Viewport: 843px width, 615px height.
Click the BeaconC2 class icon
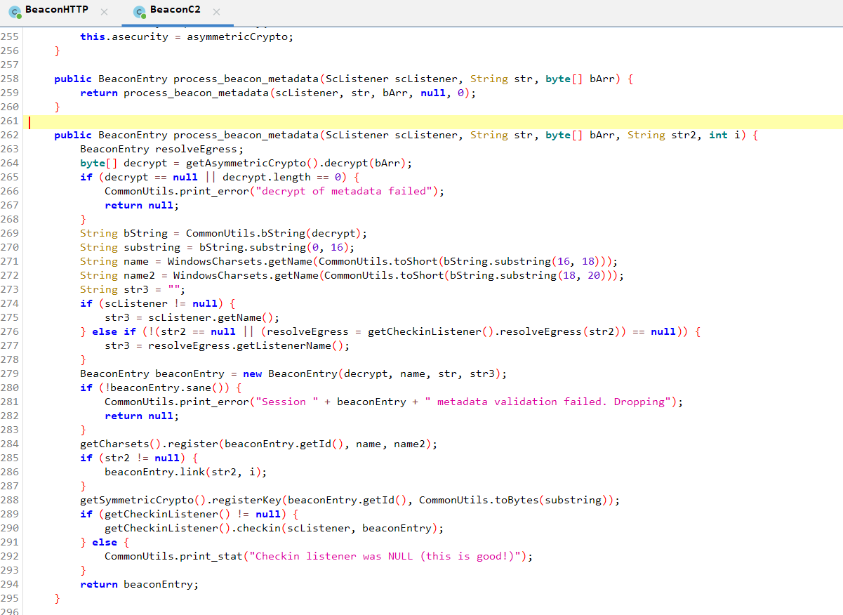pos(140,11)
